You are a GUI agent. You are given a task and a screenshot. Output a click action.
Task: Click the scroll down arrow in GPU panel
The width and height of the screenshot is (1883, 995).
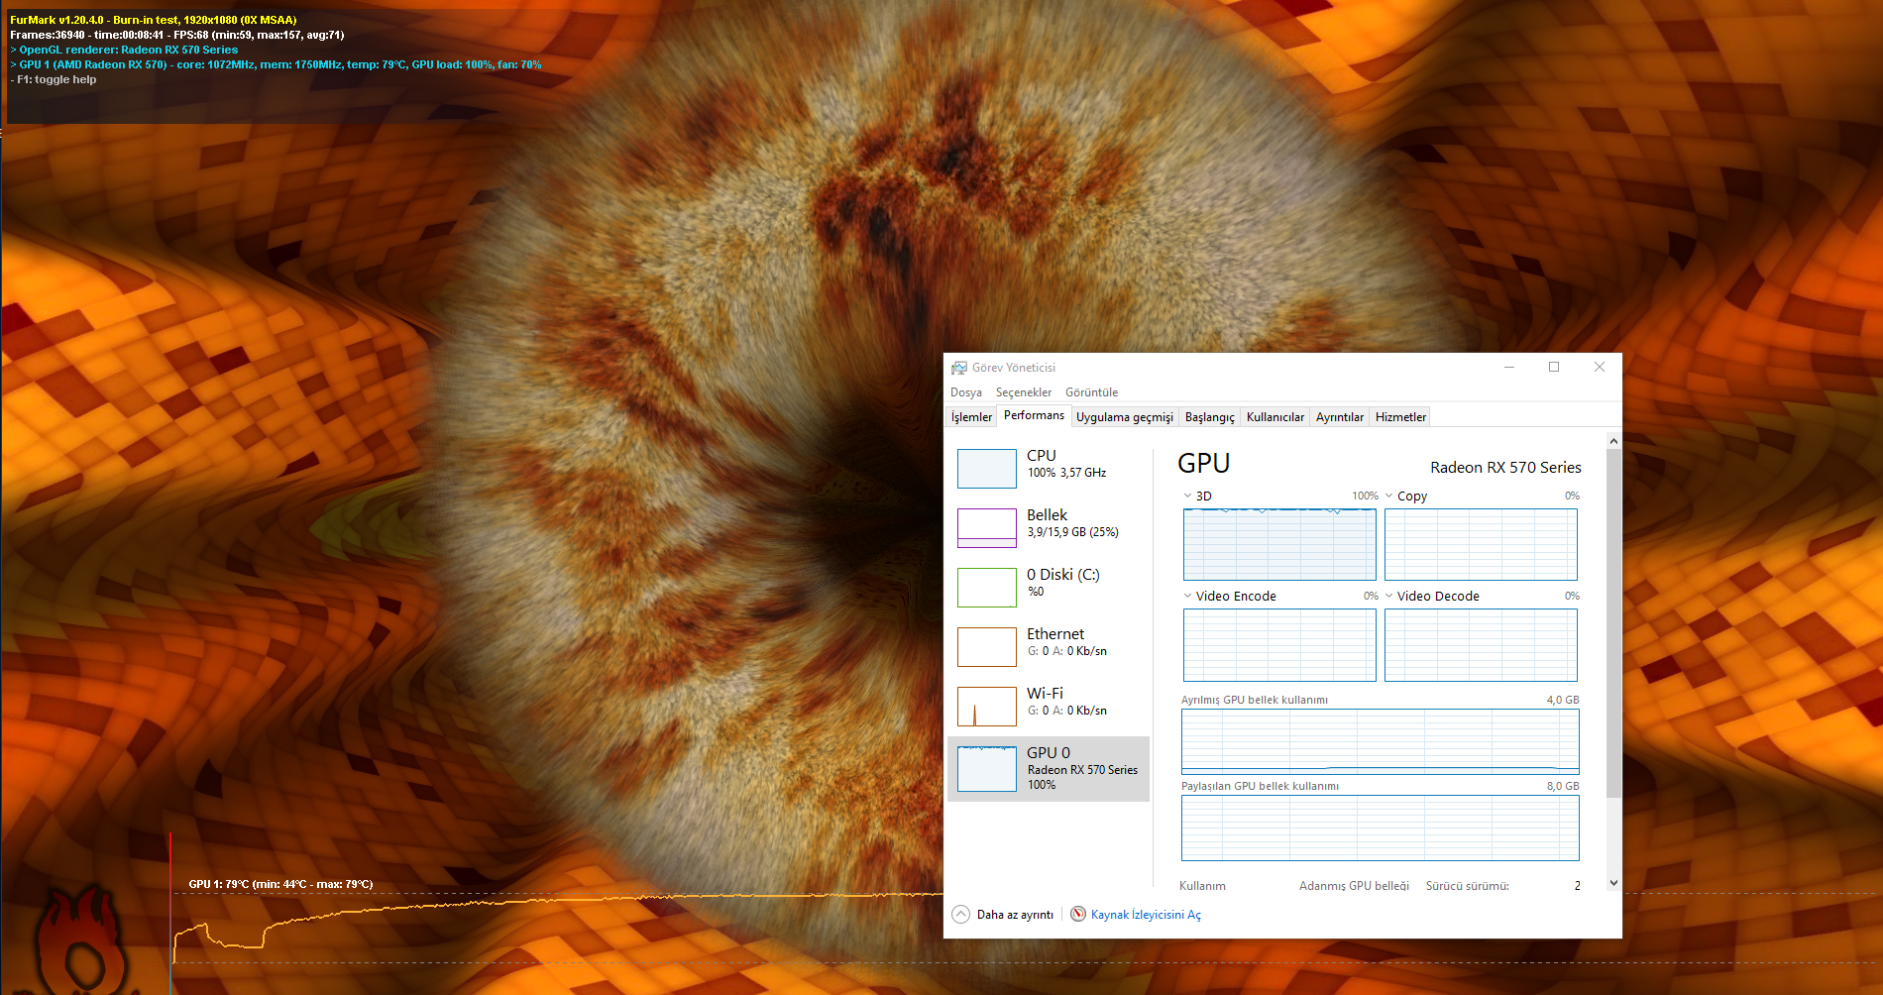coord(1613,883)
